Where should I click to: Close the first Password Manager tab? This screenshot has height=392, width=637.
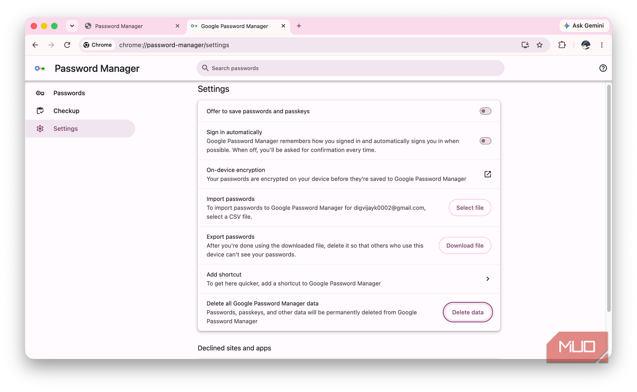click(177, 26)
